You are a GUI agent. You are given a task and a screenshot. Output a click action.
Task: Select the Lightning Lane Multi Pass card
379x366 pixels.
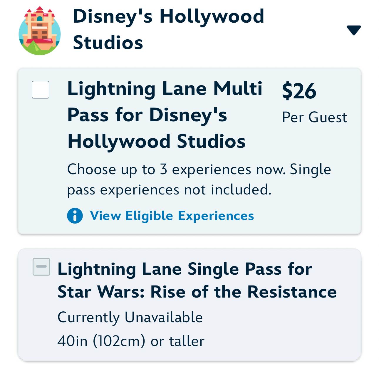(189, 150)
